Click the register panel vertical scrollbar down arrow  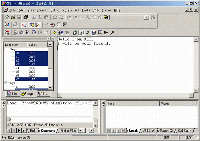click(x=50, y=87)
